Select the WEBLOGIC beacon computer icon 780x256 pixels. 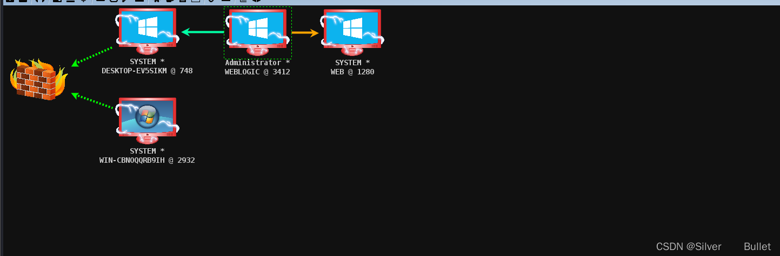click(258, 32)
